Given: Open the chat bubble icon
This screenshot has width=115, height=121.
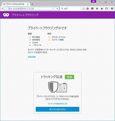Looking at the screenshot, I should [x=106, y=9].
